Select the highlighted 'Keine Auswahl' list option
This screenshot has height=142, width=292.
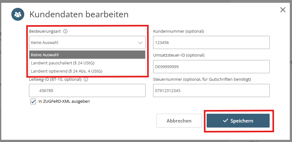(x=87, y=55)
